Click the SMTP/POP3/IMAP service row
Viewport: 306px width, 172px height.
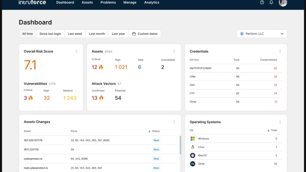click(x=236, y=68)
